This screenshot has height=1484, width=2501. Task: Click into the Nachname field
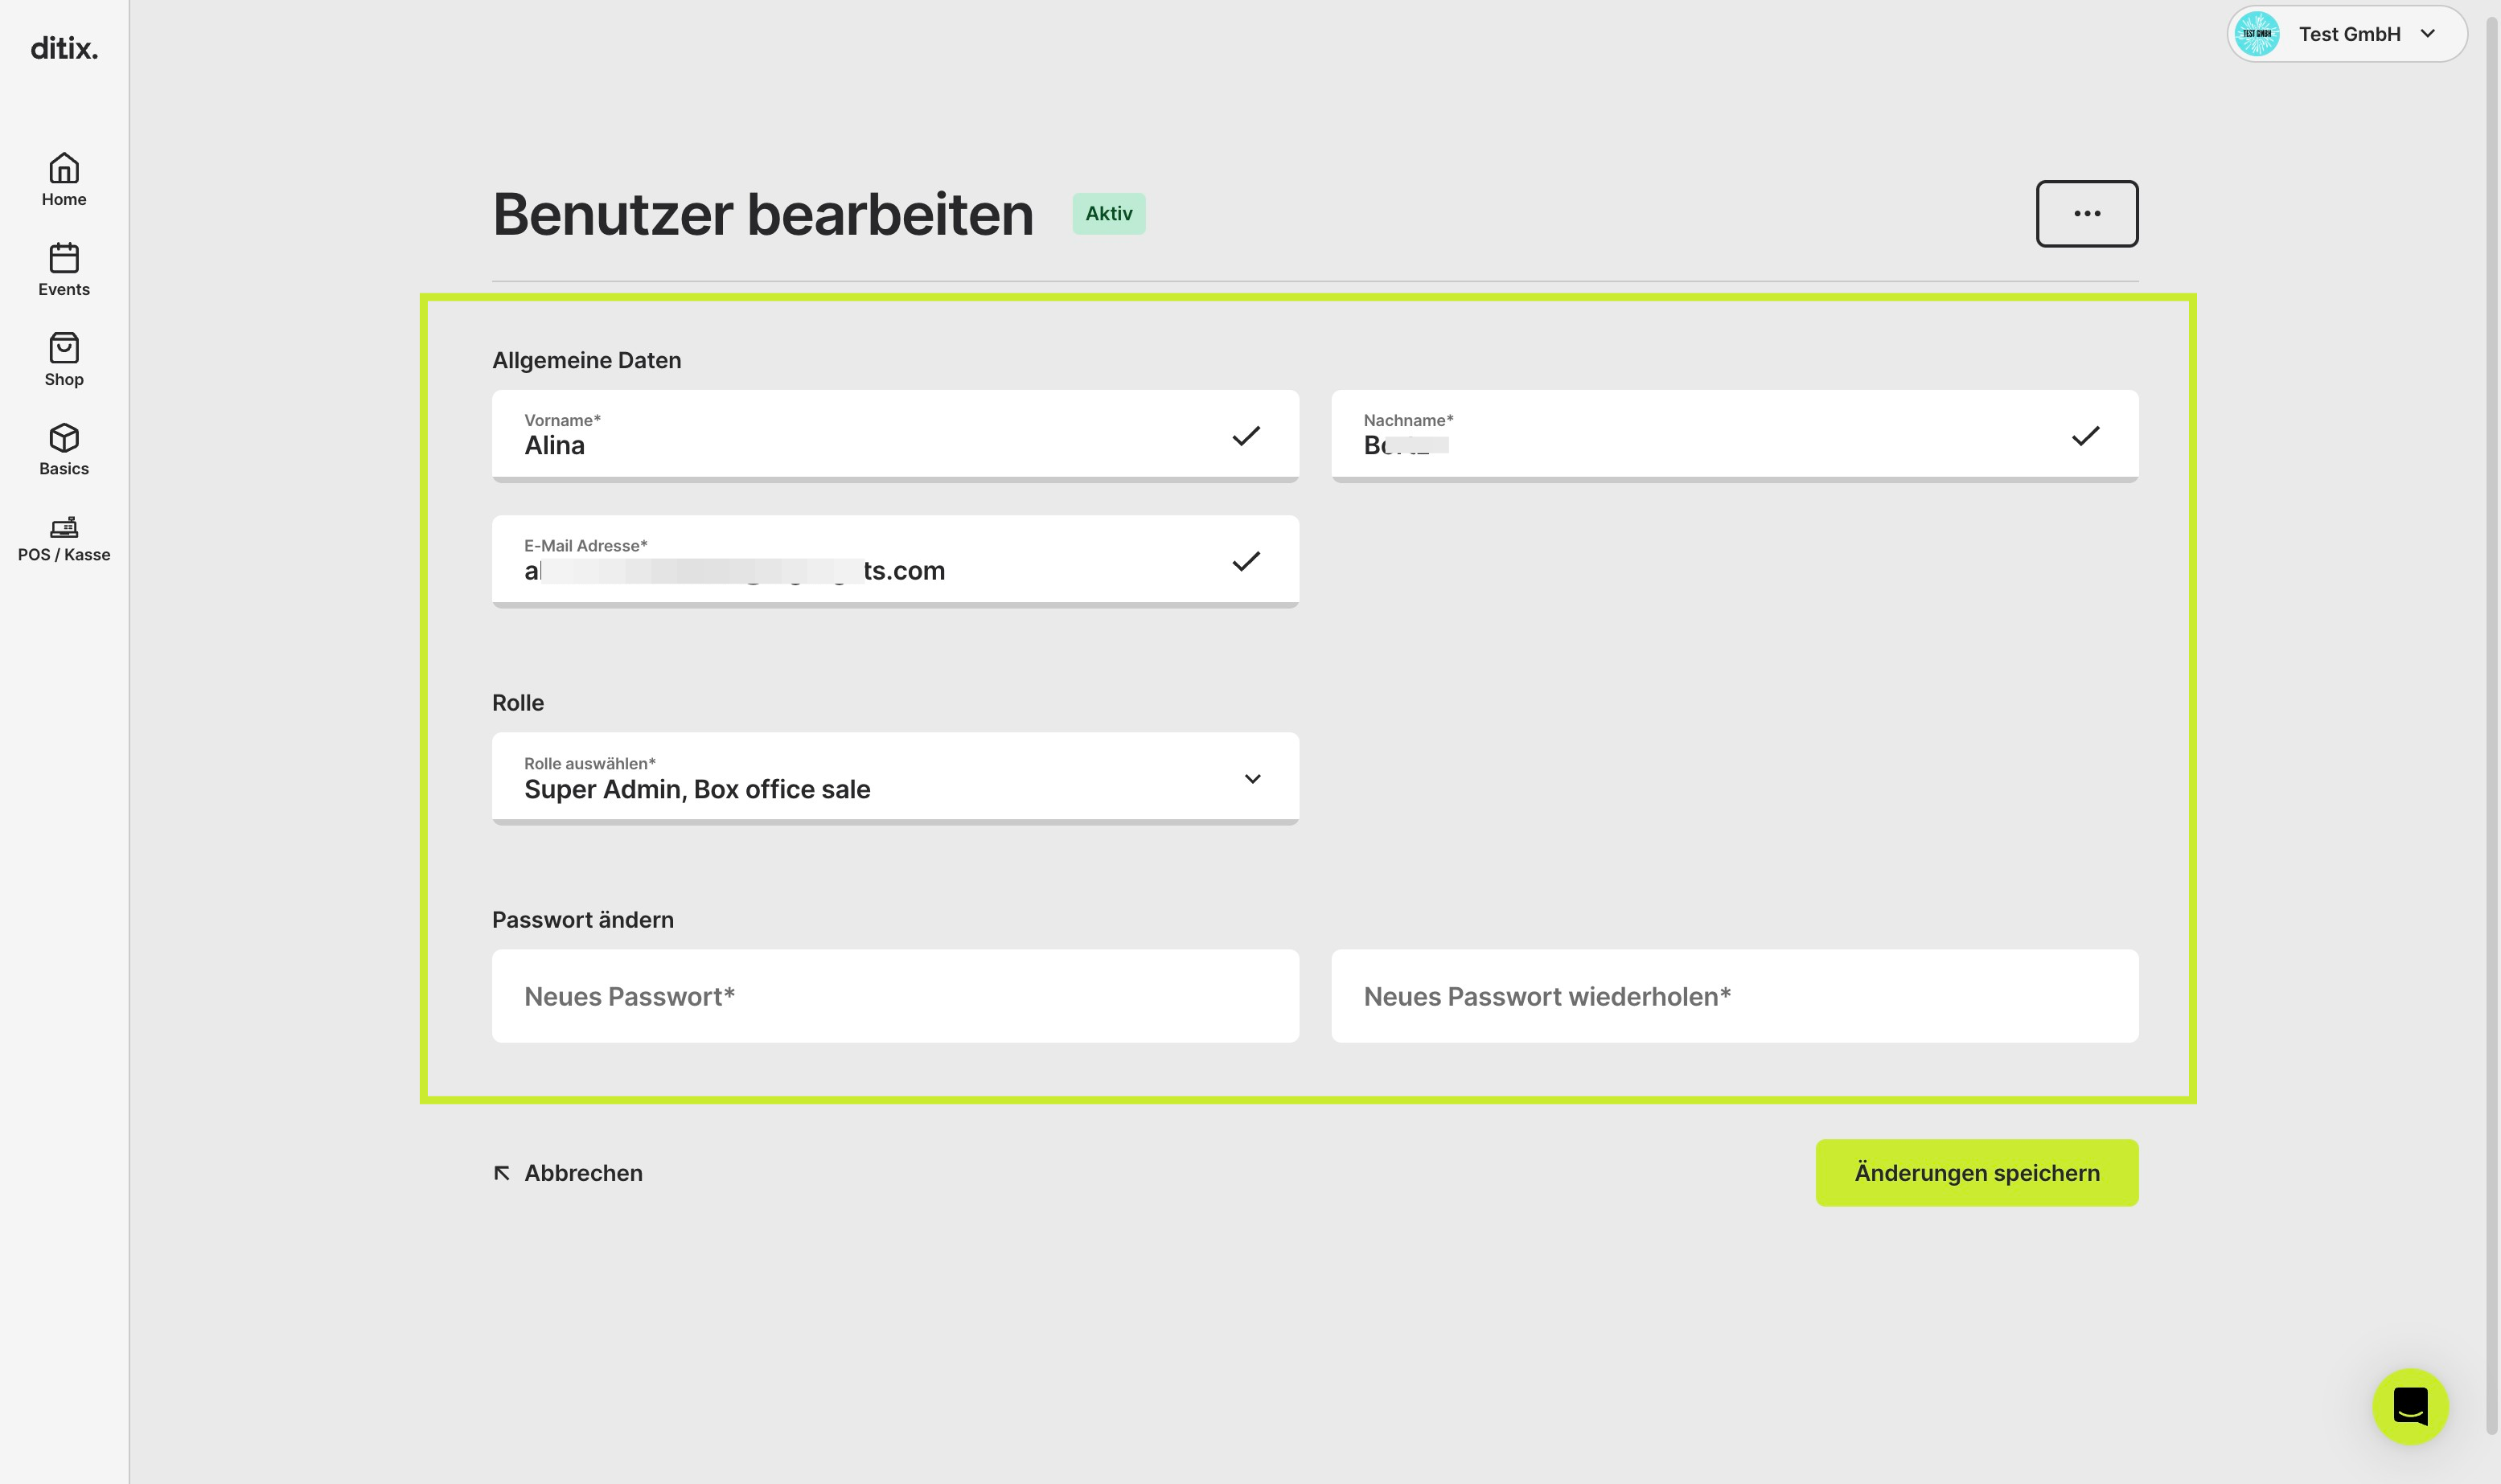click(1735, 436)
